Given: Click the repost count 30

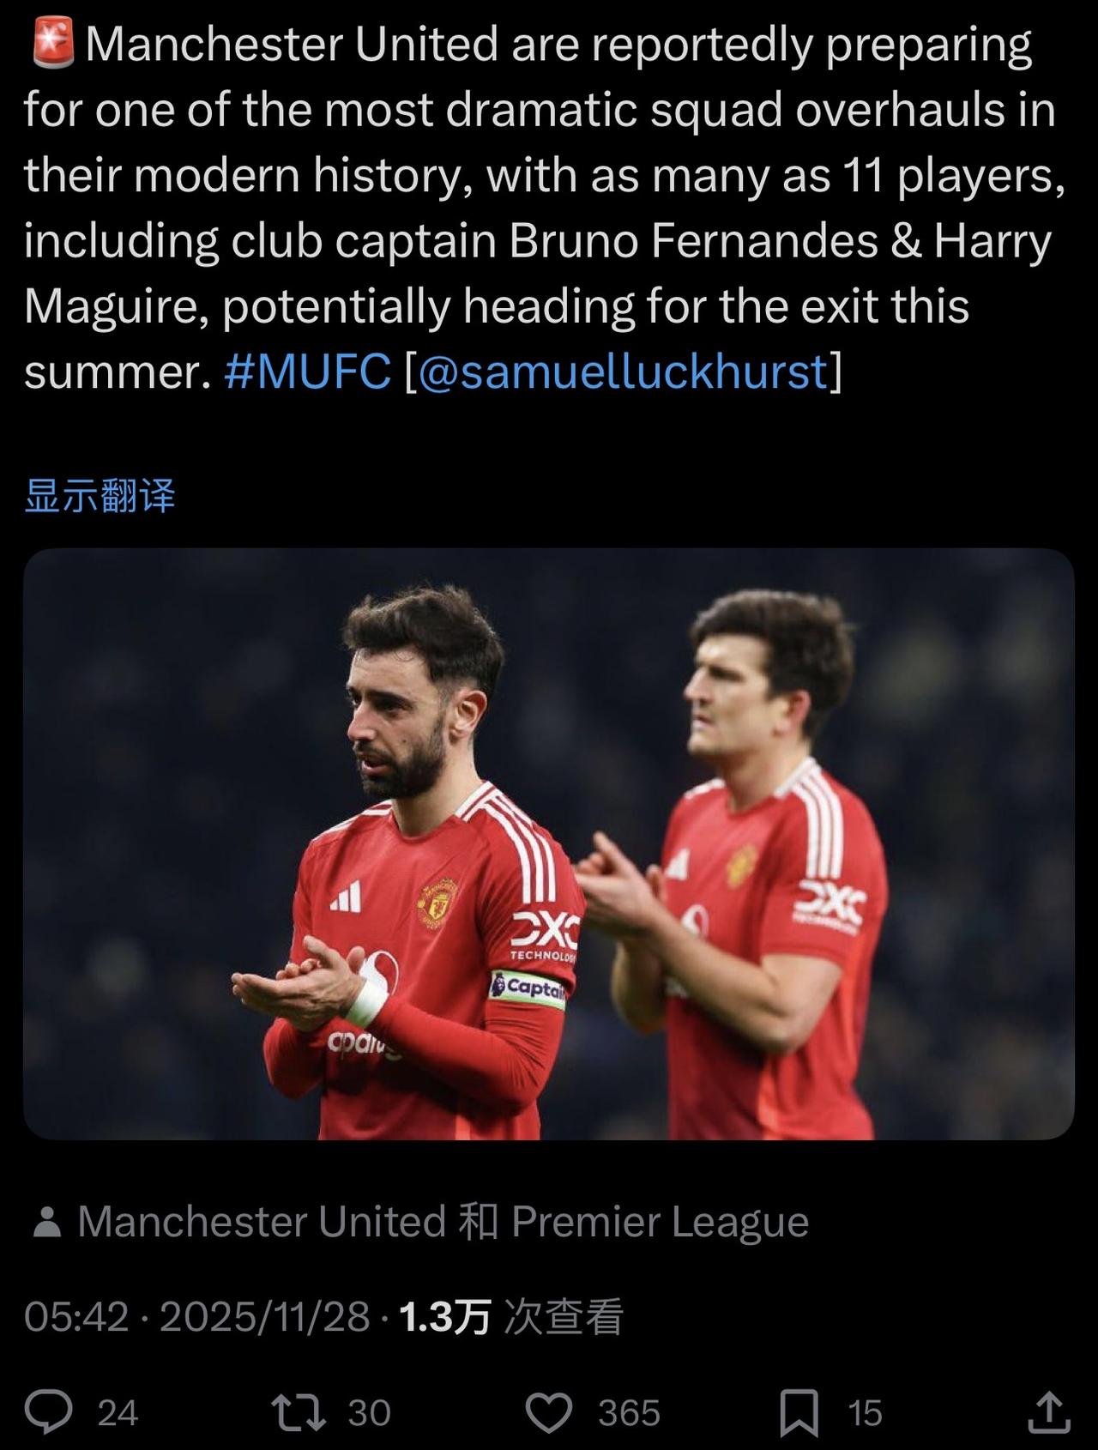Looking at the screenshot, I should 369,1413.
